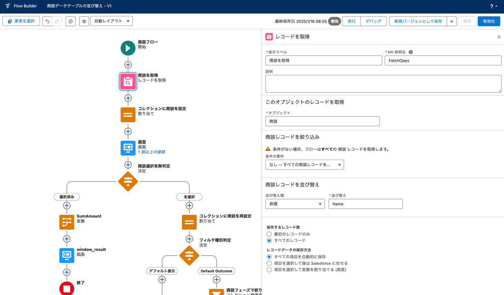
Task: Select すべての項目を自動的に保存 radio option
Action: [269, 256]
